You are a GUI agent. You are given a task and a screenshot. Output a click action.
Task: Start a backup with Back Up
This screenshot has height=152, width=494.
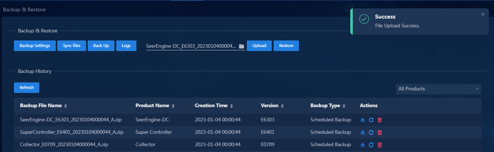(101, 46)
